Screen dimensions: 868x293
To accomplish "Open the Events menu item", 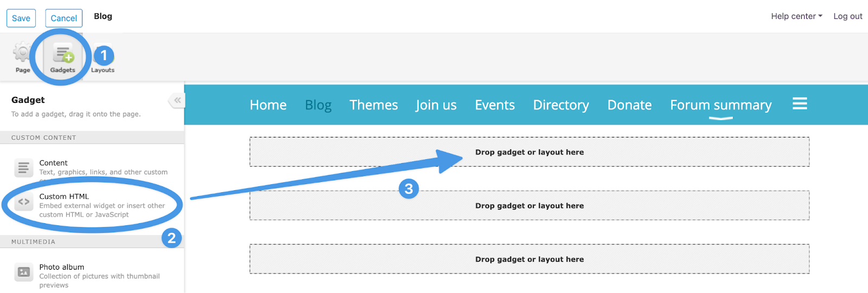I will pos(495,105).
